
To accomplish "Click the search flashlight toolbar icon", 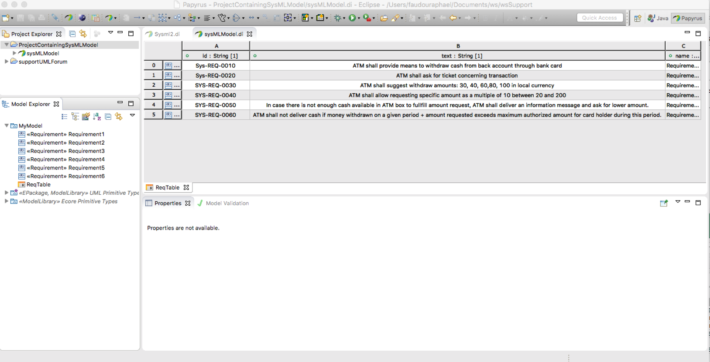I will (x=395, y=18).
